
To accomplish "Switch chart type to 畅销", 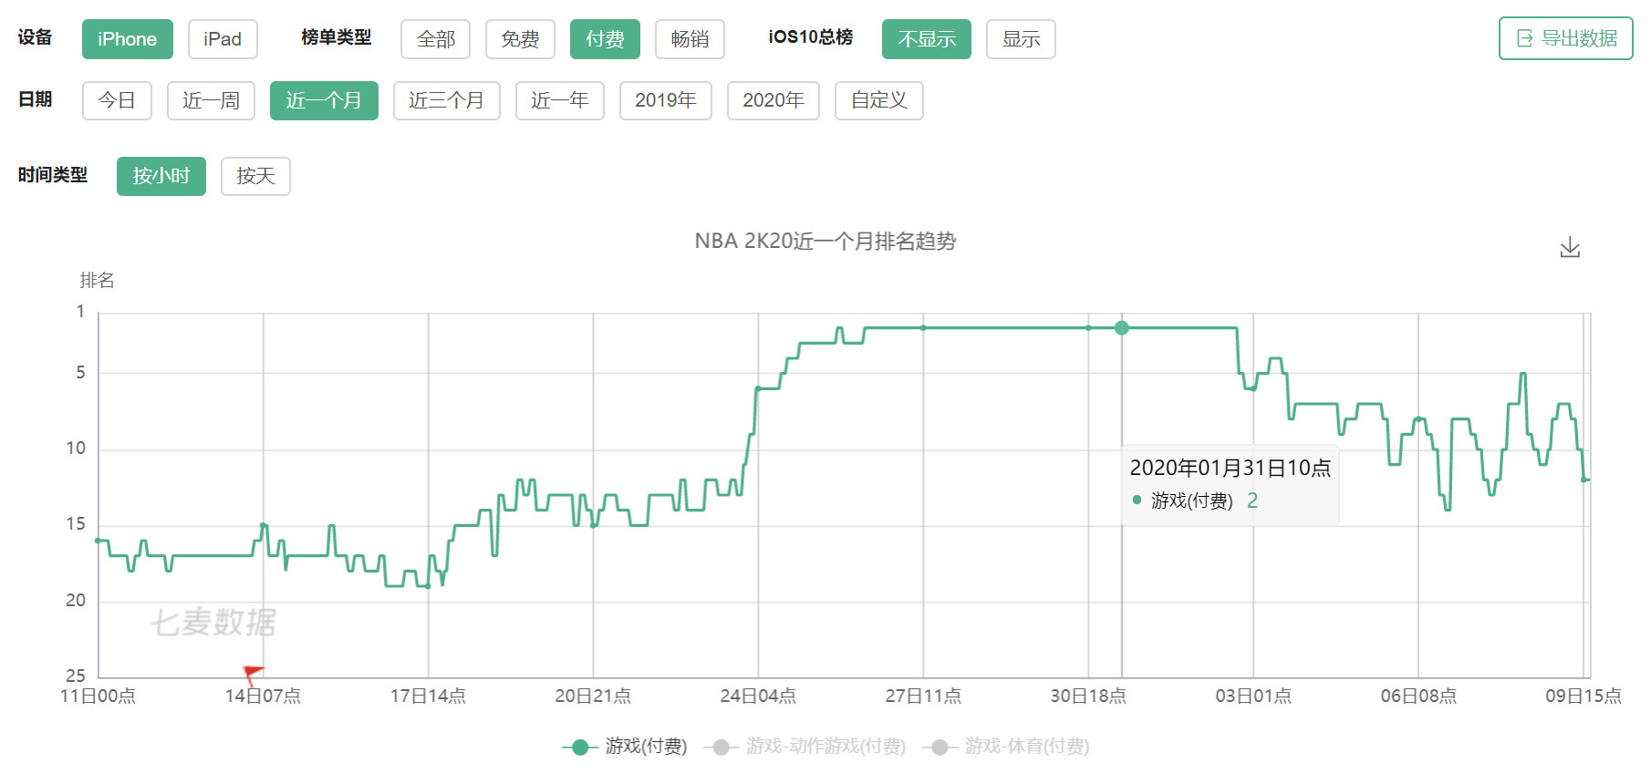I will [x=690, y=39].
